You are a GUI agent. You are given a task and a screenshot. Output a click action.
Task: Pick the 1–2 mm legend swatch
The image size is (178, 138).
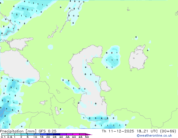pos(18,134)
